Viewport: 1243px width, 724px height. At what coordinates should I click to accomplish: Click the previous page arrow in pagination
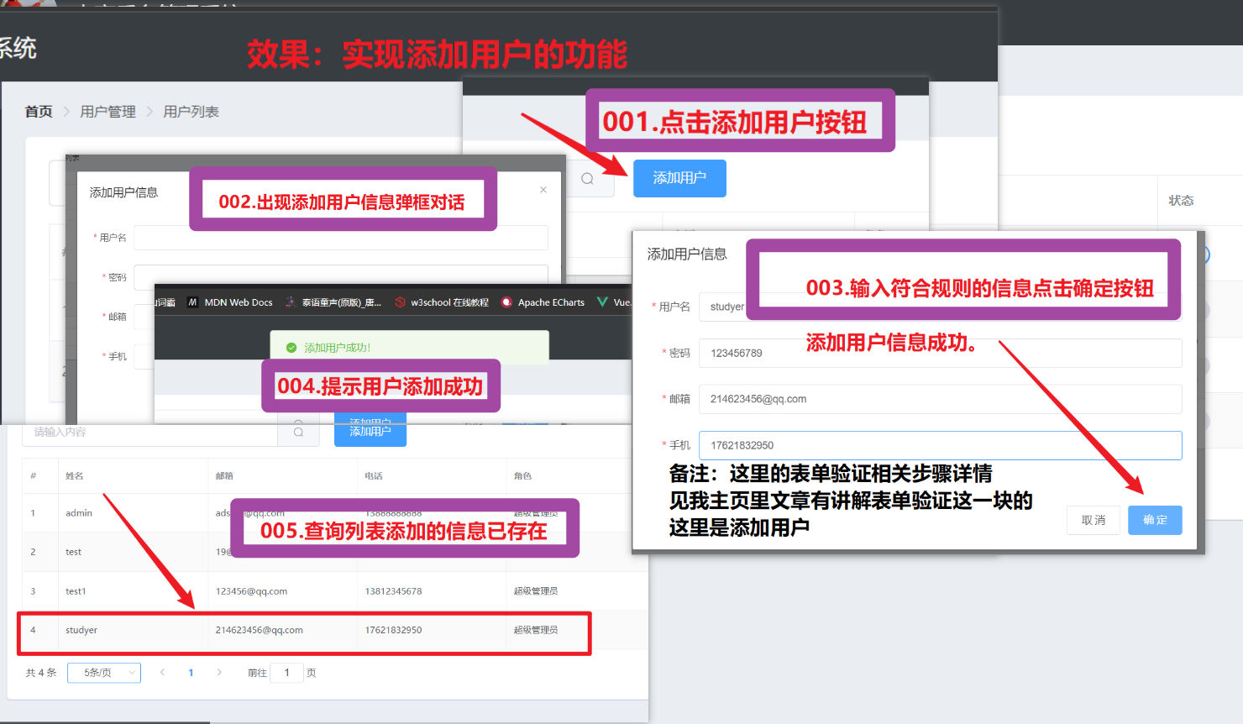point(162,672)
